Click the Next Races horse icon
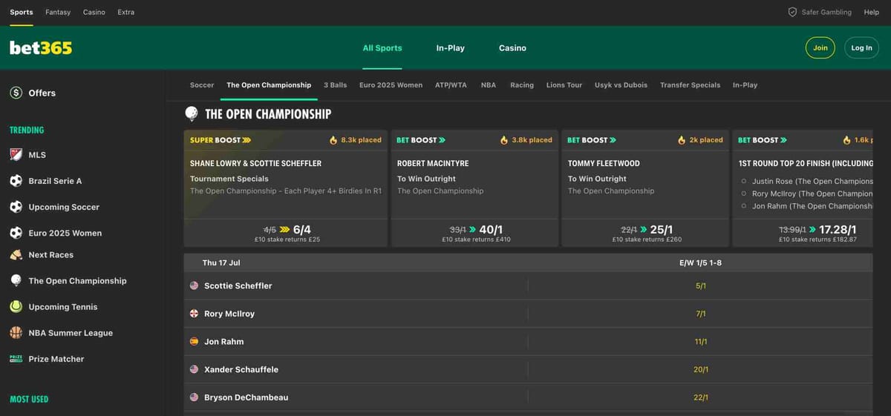 coord(16,255)
